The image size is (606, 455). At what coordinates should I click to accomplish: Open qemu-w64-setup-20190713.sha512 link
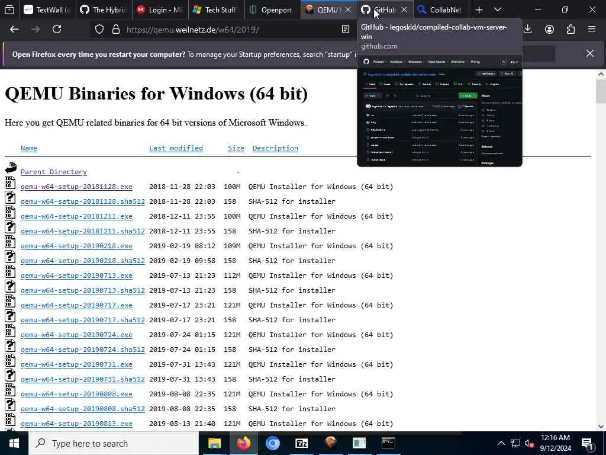click(x=83, y=290)
